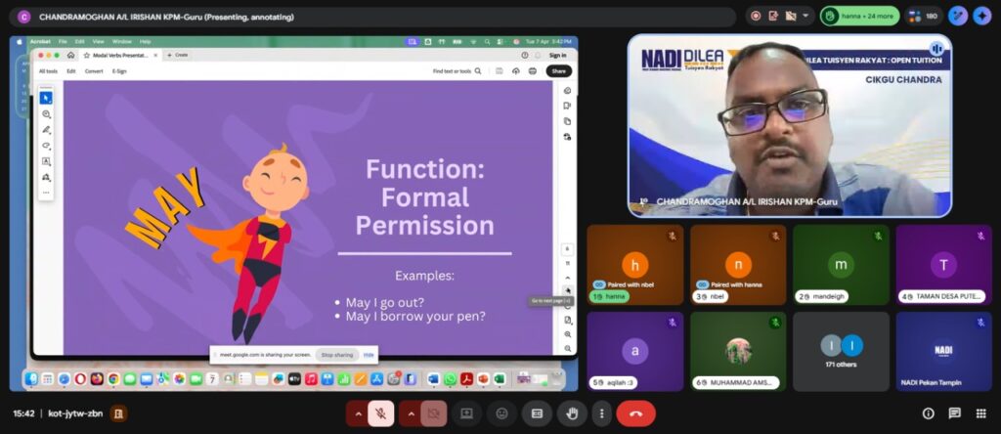Click the Stop sharing button

pos(336,355)
